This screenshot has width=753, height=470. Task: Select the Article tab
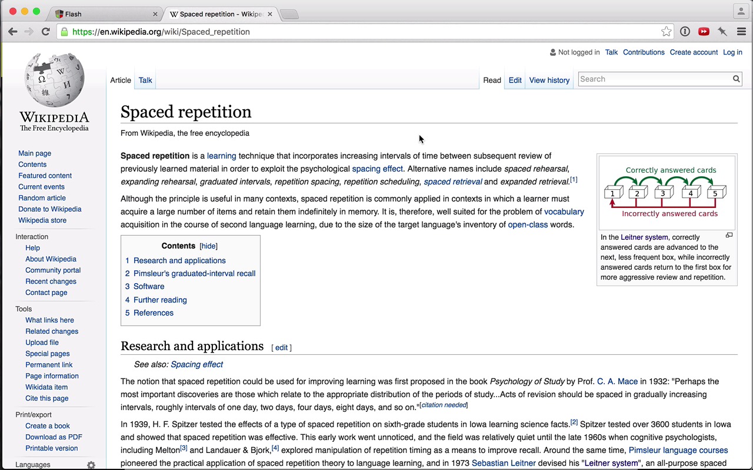coord(121,80)
